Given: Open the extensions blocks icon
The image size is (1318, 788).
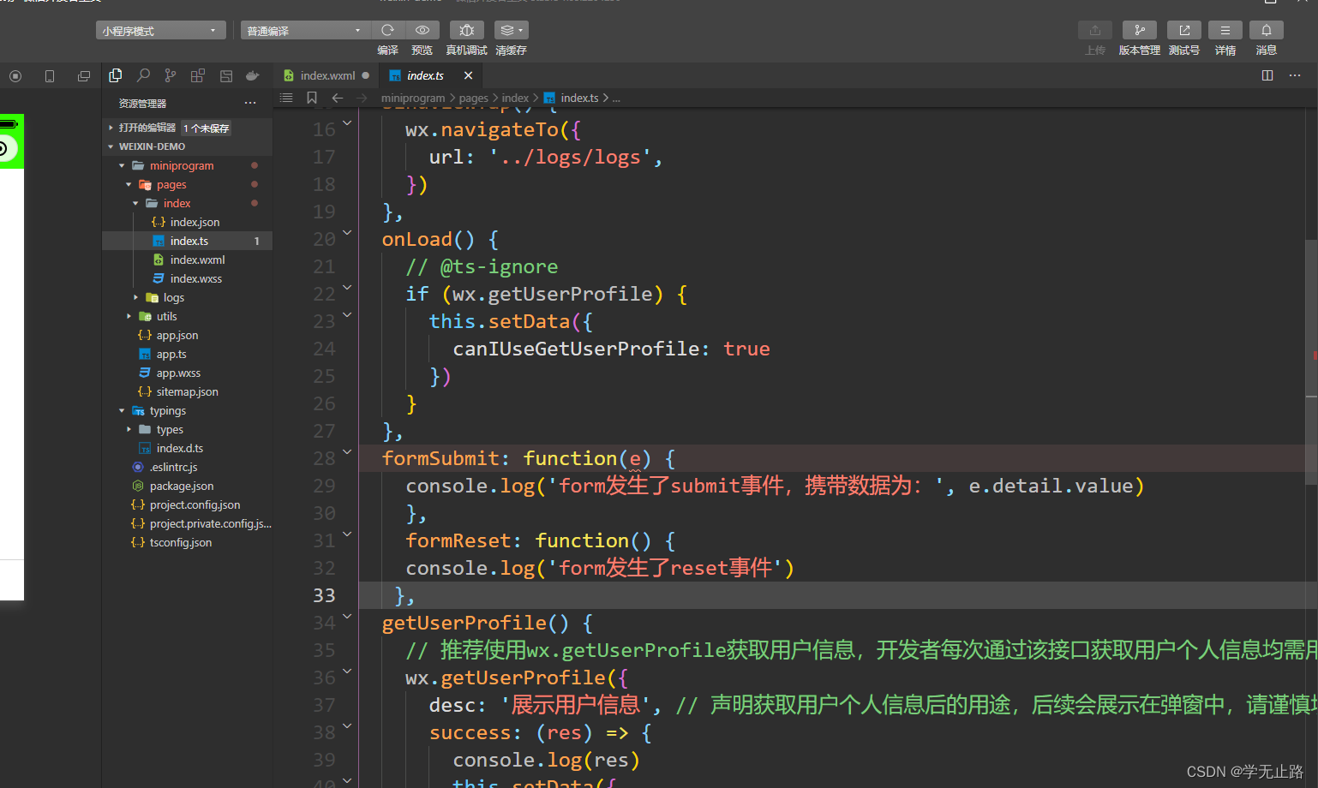Looking at the screenshot, I should tap(198, 75).
